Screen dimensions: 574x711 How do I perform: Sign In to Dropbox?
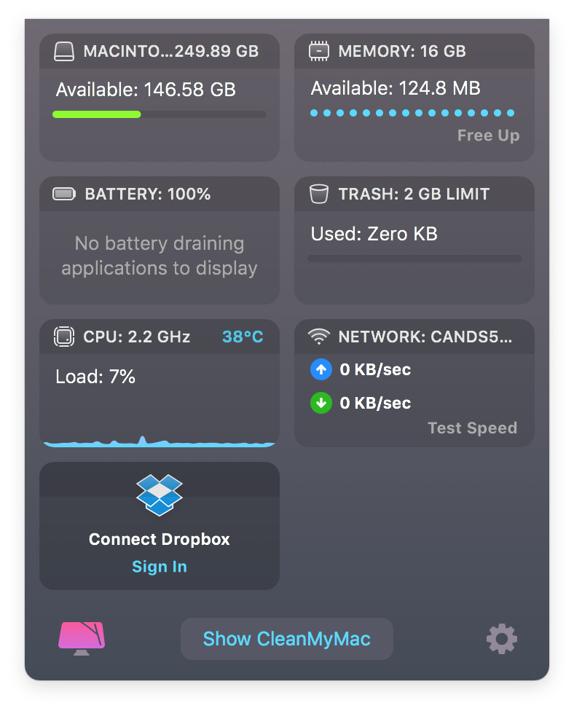159,567
